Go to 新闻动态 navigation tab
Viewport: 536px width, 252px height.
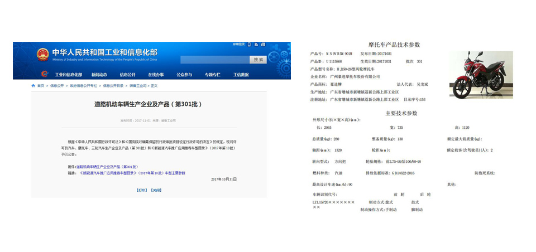99,75
